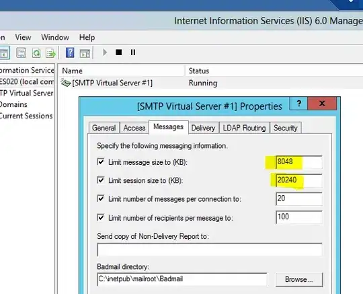
Task: Click the Send copy of Non-Delivery Report field
Action: [210, 250]
